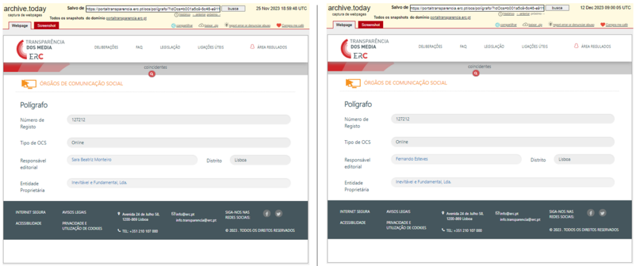Click the red search magnifier in the left snapshot
The height and width of the screenshot is (266, 636).
152,74
